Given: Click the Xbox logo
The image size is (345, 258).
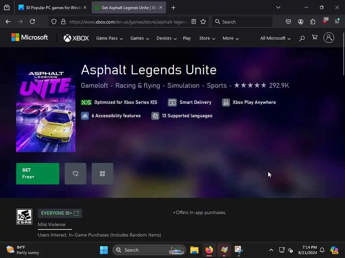Looking at the screenshot, I should (x=76, y=38).
